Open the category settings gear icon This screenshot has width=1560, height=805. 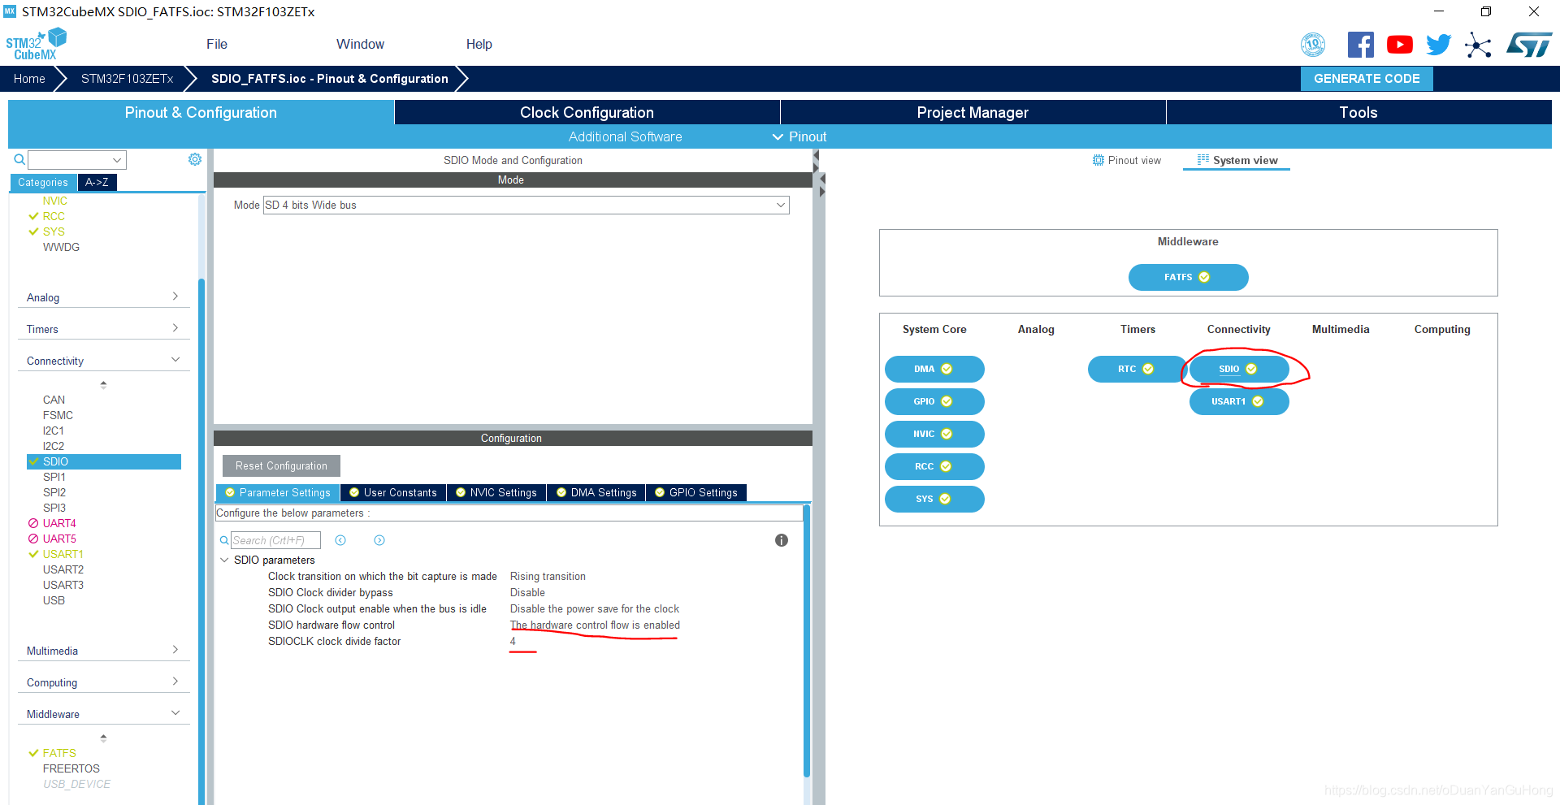click(195, 159)
